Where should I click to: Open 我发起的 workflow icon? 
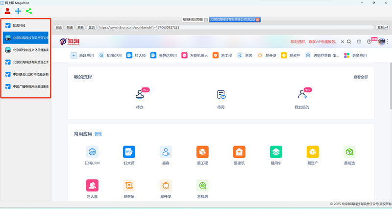point(302,95)
